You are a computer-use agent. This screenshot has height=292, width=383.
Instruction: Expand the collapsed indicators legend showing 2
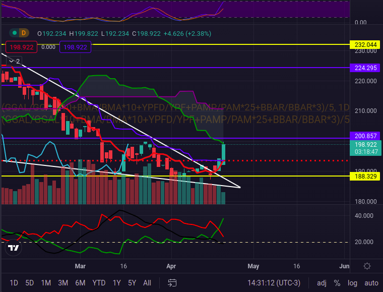14,61
